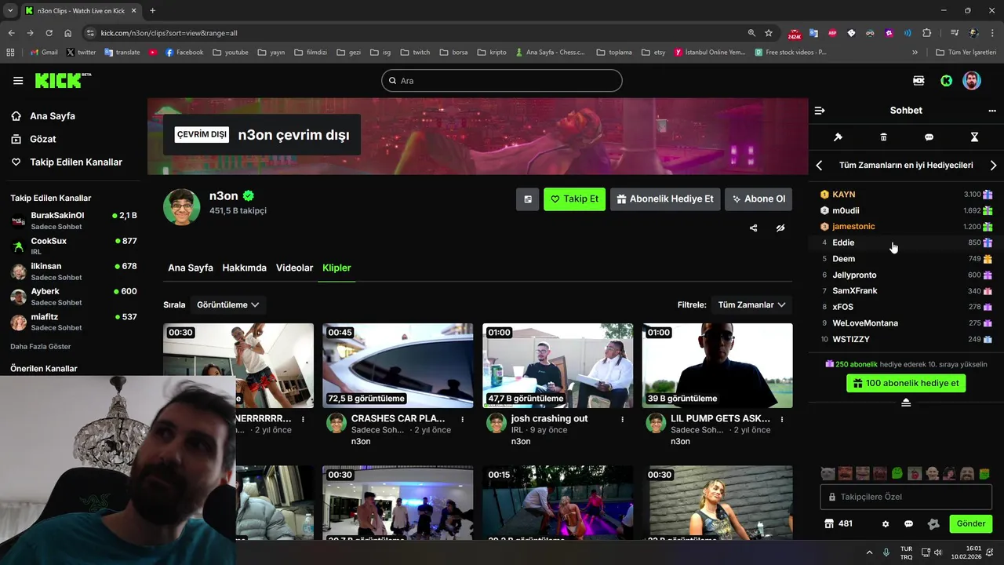Click the gavel moderation icon in chat
1004x565 pixels.
click(838, 137)
